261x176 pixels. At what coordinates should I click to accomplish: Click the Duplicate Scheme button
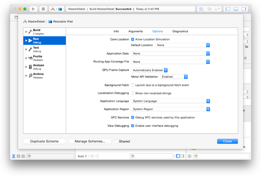44,141
